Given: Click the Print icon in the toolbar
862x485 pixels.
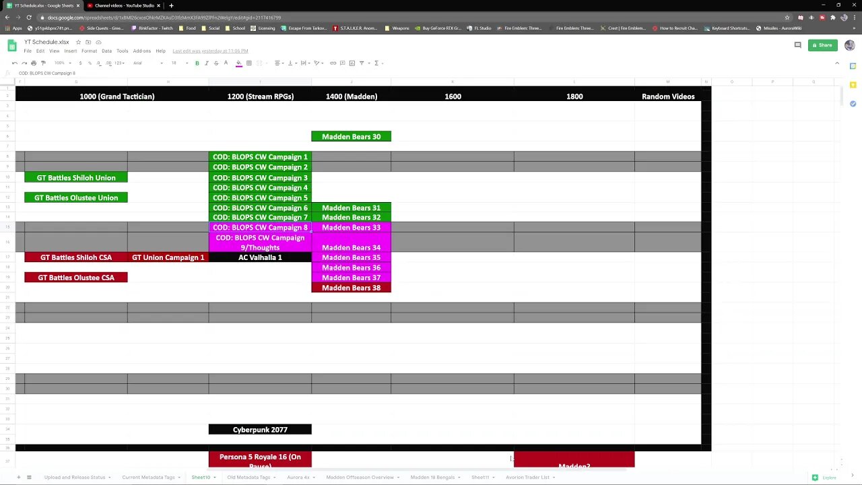Looking at the screenshot, I should pos(34,63).
